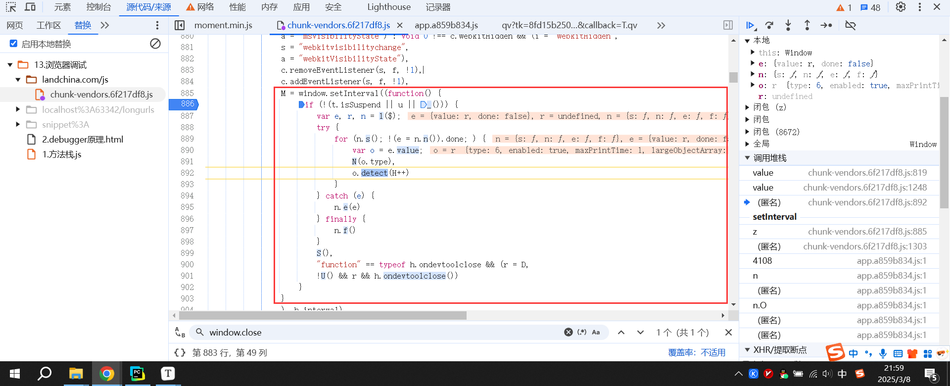
Task: Clear local overrides configuration icon
Action: click(155, 44)
